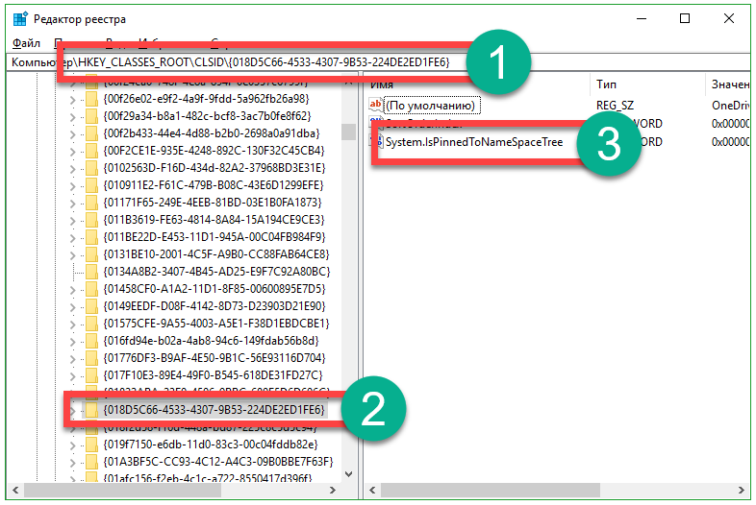Expand the {019f7150-e6db-11d0-83c3-00c04fddb82e} key

75,444
